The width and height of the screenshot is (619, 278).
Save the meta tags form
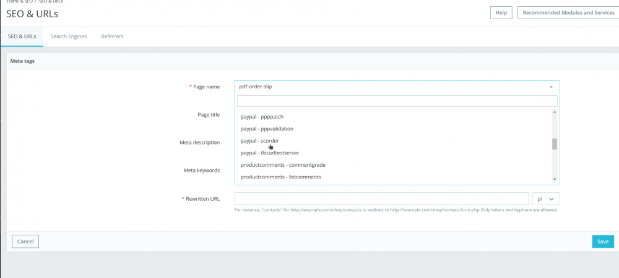coord(602,242)
